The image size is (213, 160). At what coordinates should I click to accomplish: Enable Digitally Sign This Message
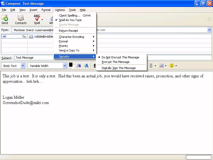click(121, 68)
